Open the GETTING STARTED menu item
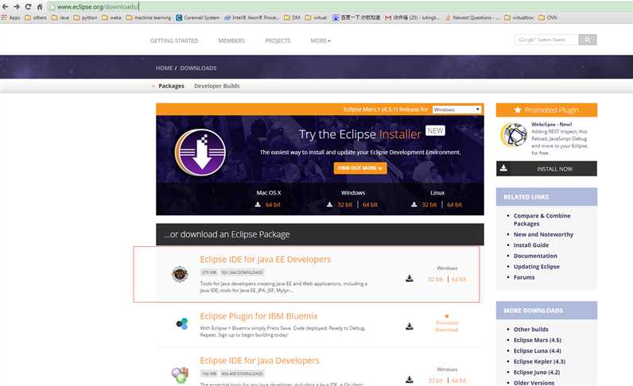The image size is (633, 386). [174, 41]
